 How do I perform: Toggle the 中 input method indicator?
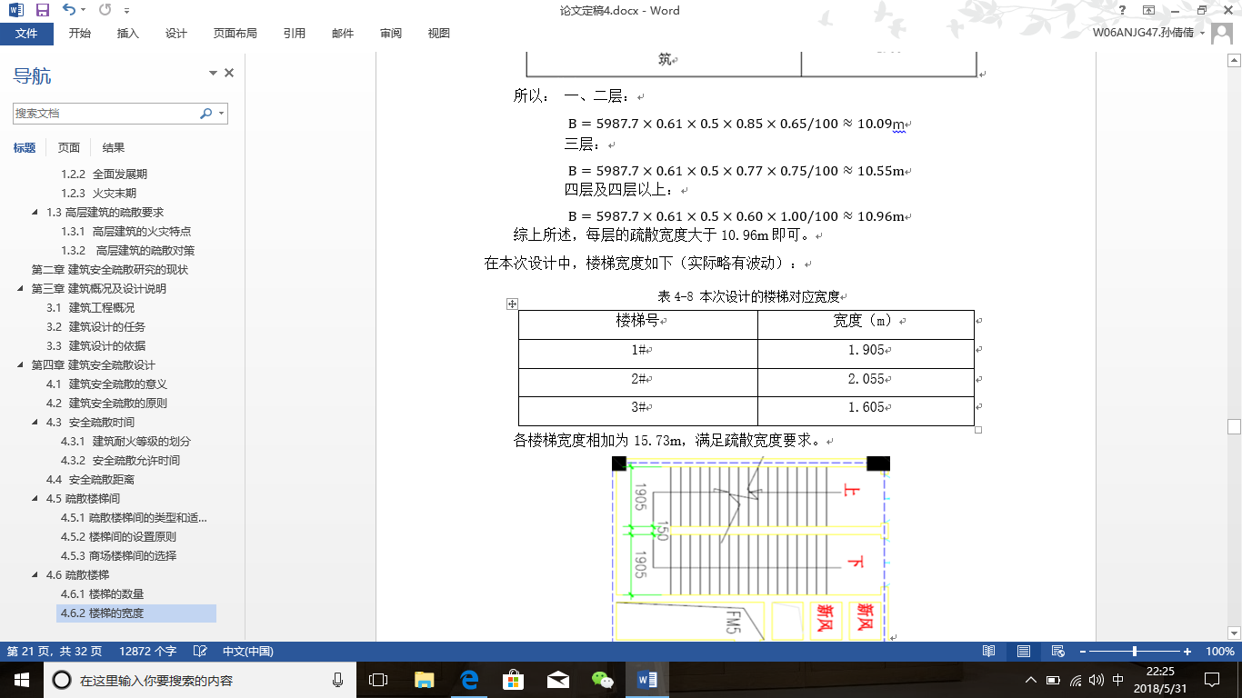[1118, 680]
